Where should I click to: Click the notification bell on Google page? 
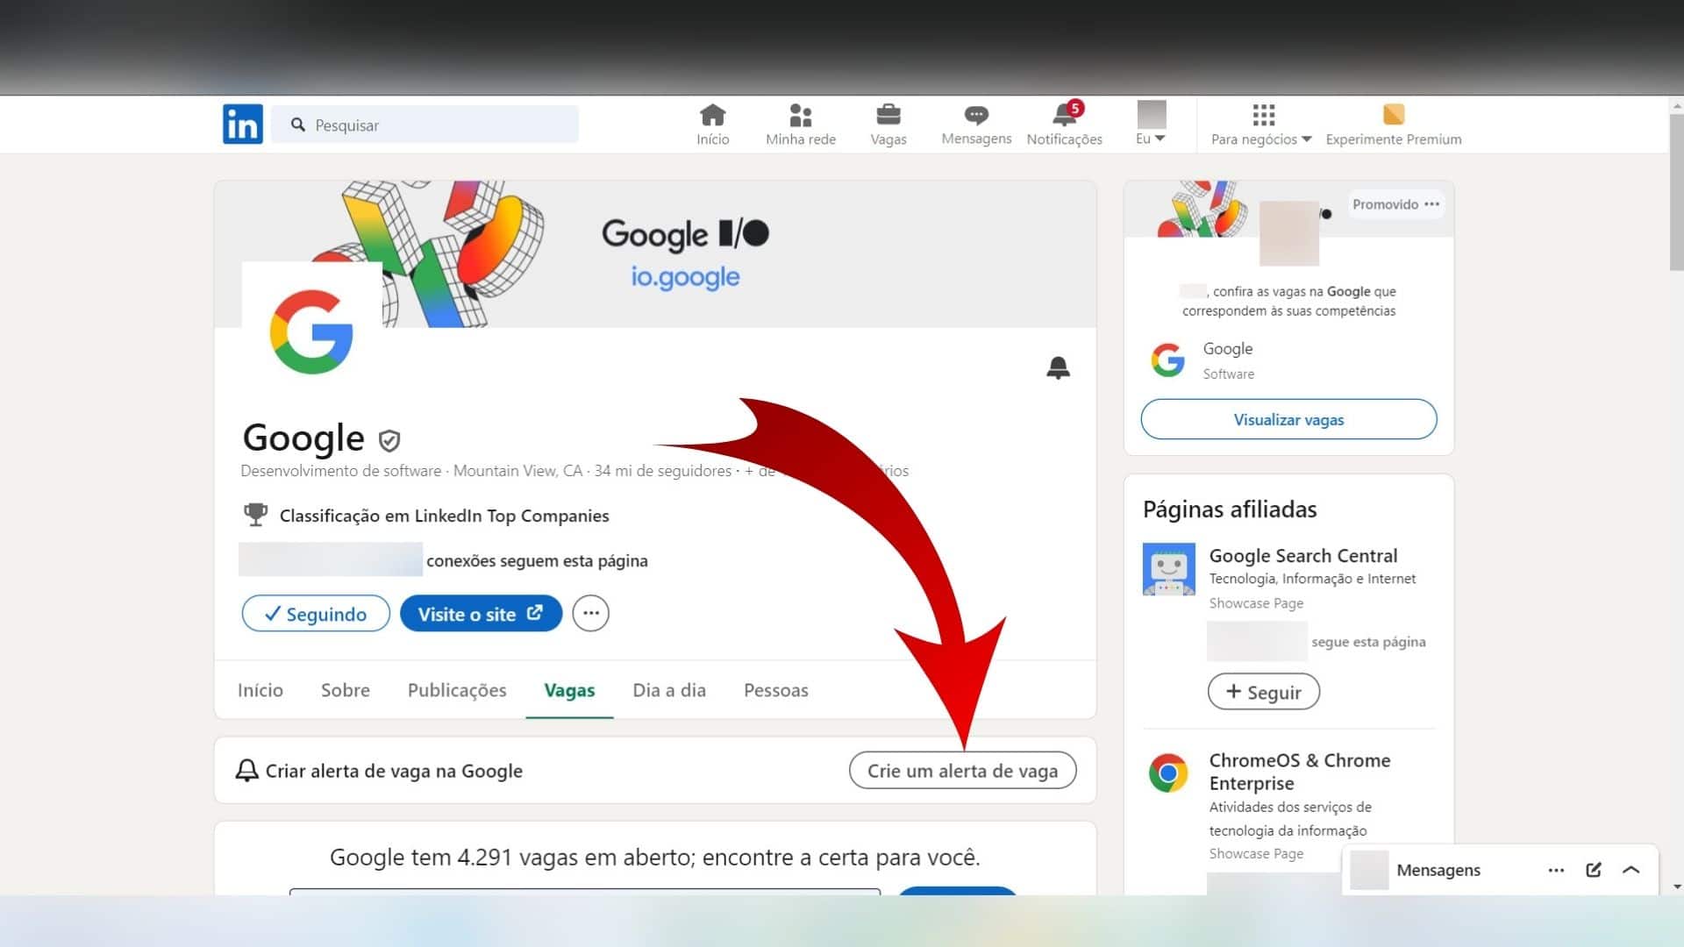tap(1058, 367)
